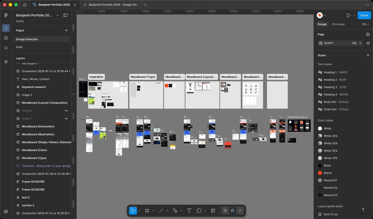The width and height of the screenshot is (373, 219).
Task: Open the search icon in left rail
Action: (x=6, y=48)
